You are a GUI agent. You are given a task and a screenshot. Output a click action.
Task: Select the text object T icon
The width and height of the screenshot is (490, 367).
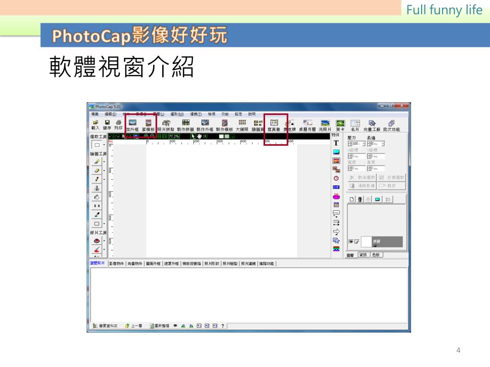(x=336, y=143)
